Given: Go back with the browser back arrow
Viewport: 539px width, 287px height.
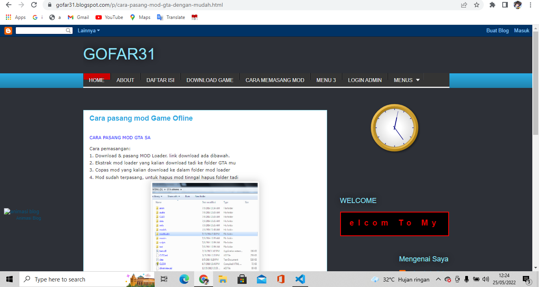Looking at the screenshot, I should (9, 5).
